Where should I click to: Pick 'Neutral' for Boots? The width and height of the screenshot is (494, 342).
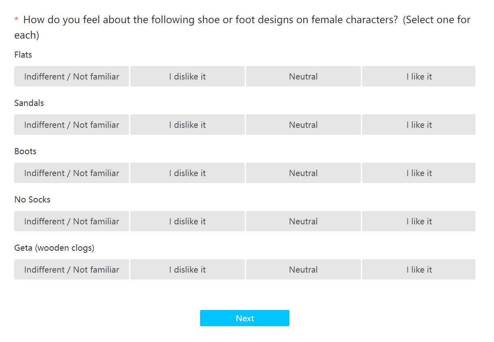pos(303,173)
